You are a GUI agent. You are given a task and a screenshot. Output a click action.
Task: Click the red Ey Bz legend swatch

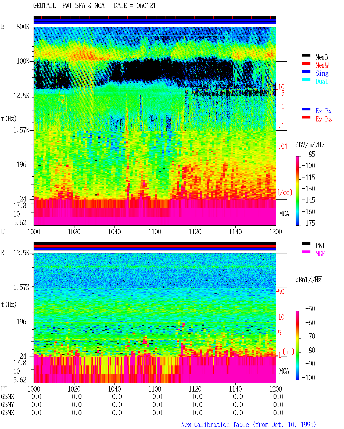tap(306, 117)
